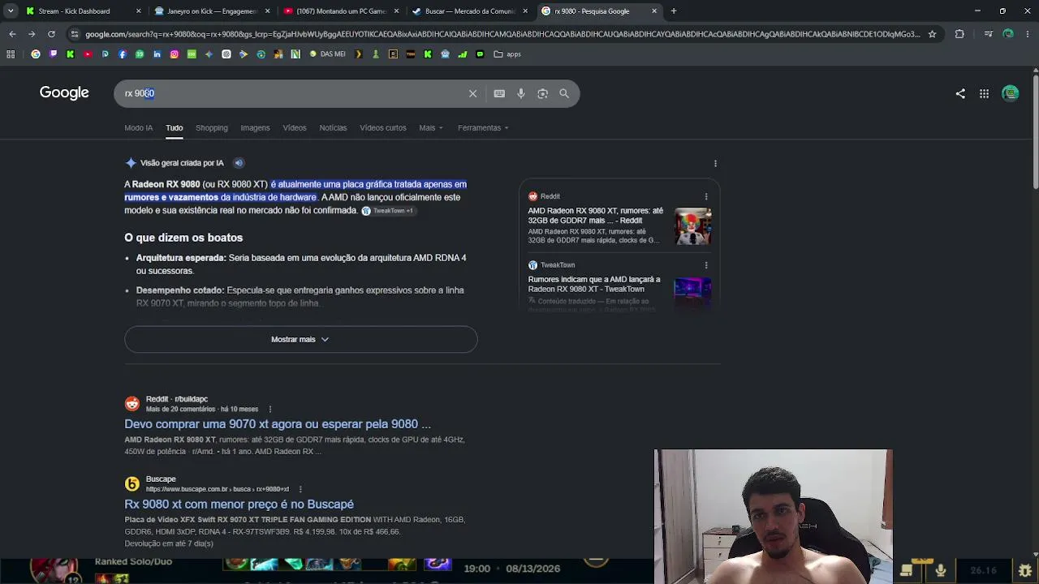1039x584 pixels.
Task: Open the TweakTown source citation chip
Action: [x=388, y=211]
